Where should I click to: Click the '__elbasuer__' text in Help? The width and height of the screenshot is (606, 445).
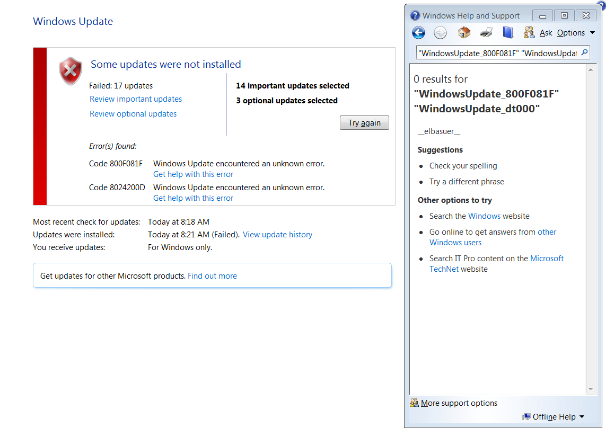439,131
